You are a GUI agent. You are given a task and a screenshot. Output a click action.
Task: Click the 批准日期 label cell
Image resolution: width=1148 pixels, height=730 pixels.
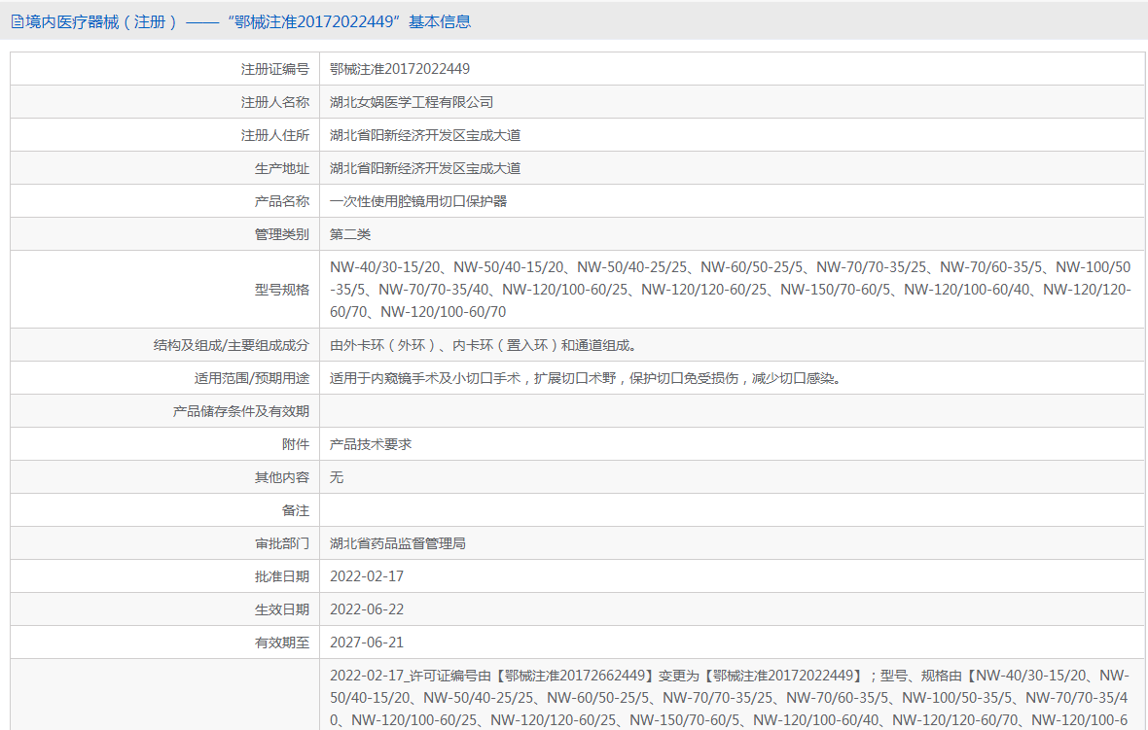point(164,576)
